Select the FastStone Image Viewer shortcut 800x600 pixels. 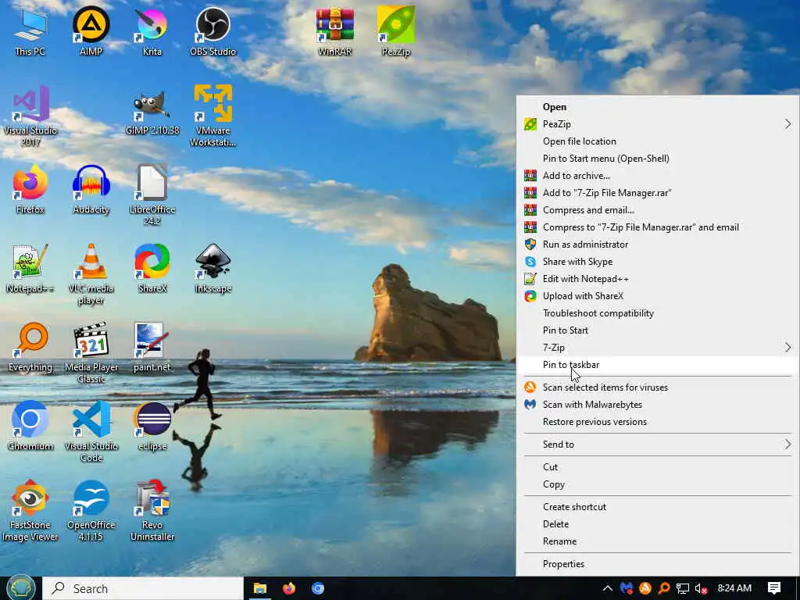tap(30, 511)
